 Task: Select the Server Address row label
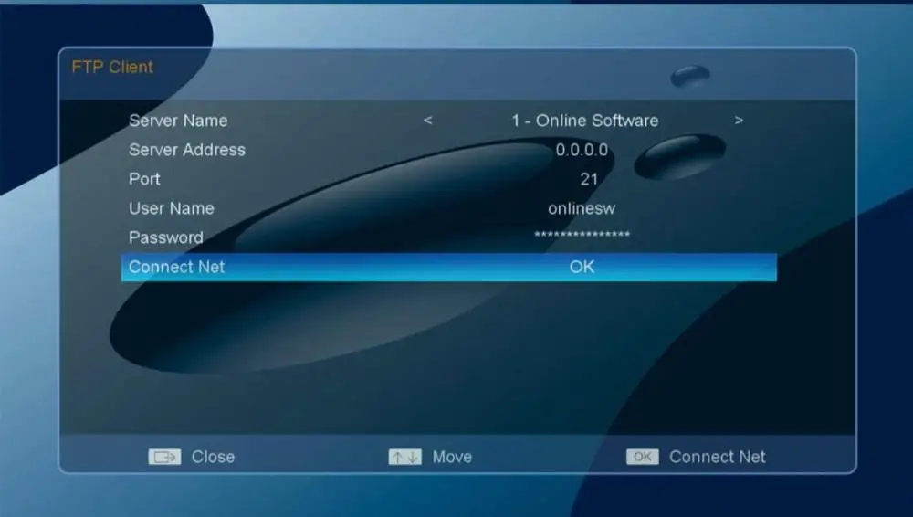(187, 150)
